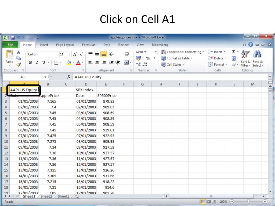This screenshot has width=275, height=206.
Task: Click the vertical scrollbar thumb
Action: coord(270,91)
